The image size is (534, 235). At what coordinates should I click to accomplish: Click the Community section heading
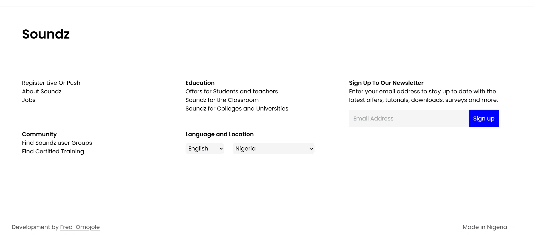pyautogui.click(x=39, y=134)
